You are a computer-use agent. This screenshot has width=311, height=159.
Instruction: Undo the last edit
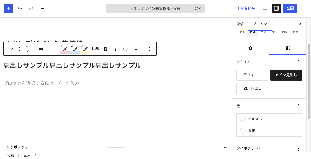tap(20, 8)
